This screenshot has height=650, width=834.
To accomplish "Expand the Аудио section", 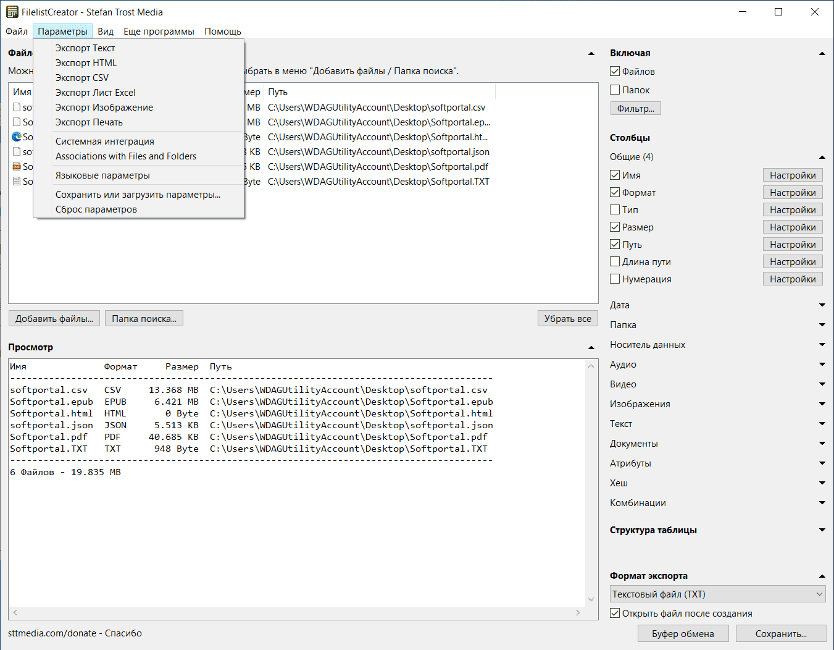I will point(822,365).
